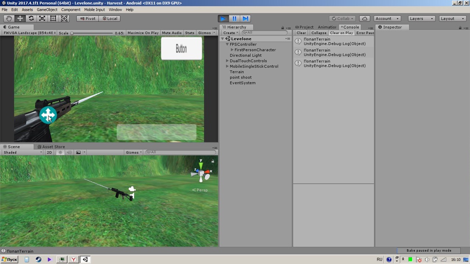Collapse the Levelone scene
The image size is (470, 264).
223,39
